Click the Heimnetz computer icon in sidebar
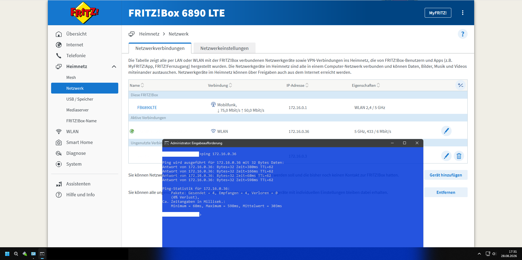 59,66
